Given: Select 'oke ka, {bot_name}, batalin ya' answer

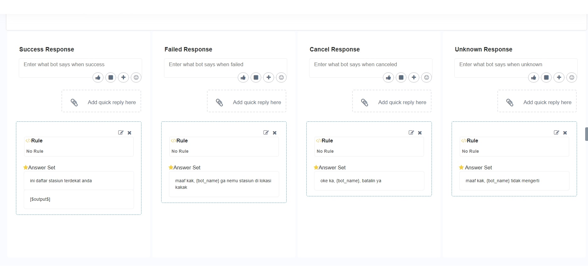Looking at the screenshot, I should tap(369, 181).
